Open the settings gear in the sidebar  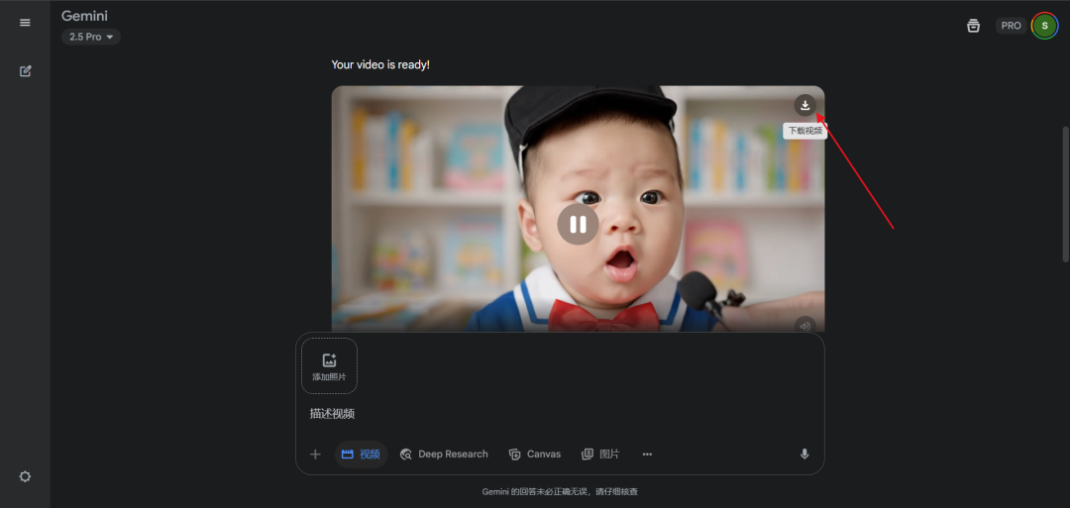tap(26, 476)
